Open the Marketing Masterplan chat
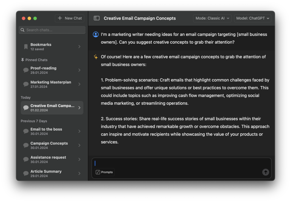The image size is (291, 202). [52, 84]
